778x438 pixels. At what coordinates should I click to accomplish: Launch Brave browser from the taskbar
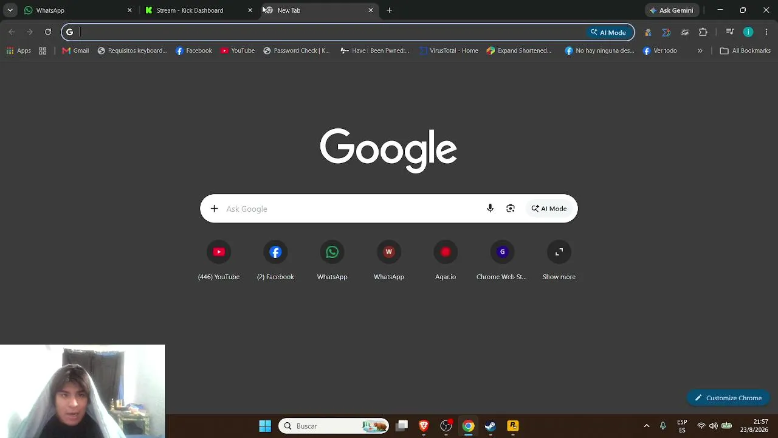point(424,426)
